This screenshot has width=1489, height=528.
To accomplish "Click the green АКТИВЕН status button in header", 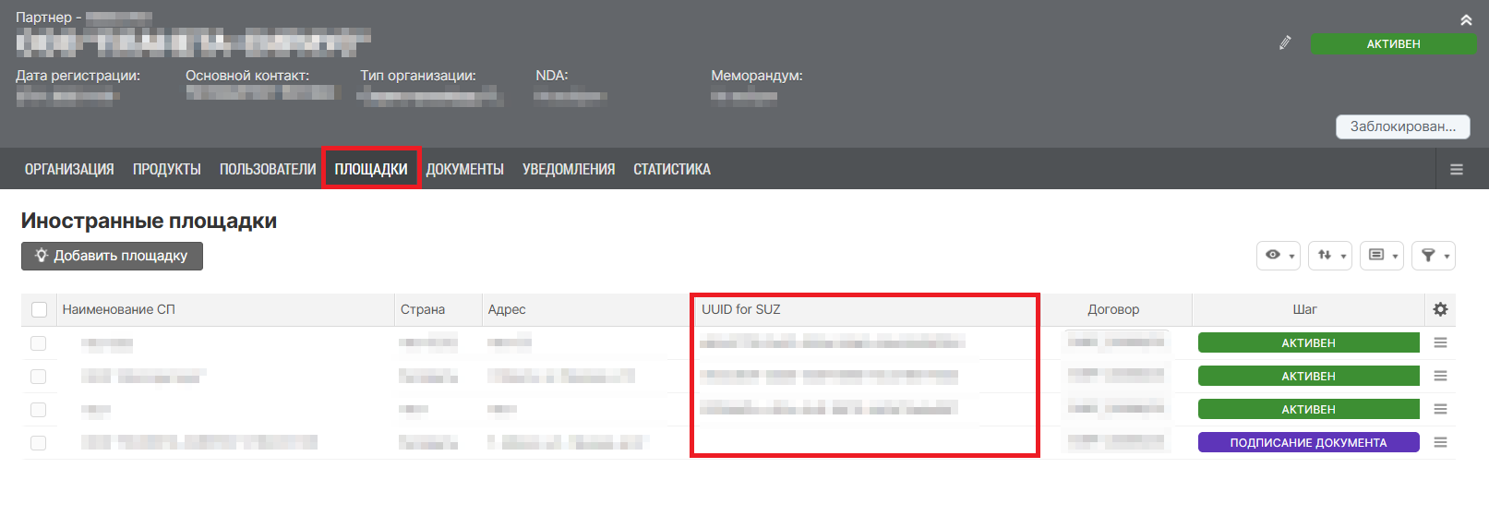I will [x=1393, y=43].
